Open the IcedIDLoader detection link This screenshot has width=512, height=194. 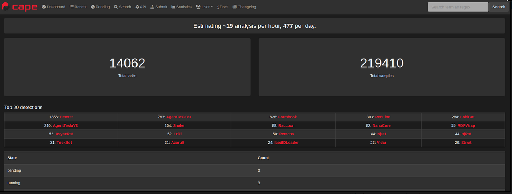click(x=286, y=143)
